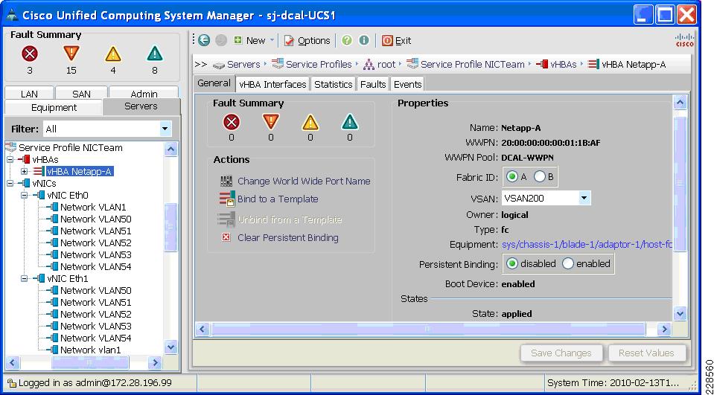Screen dimensions: 714x395
Task: Click minor fault icon showing 4
Action: [113, 54]
